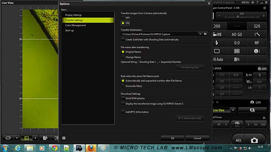Choose Change Name radio option
The height and width of the screenshot is (152, 271).
123,57
